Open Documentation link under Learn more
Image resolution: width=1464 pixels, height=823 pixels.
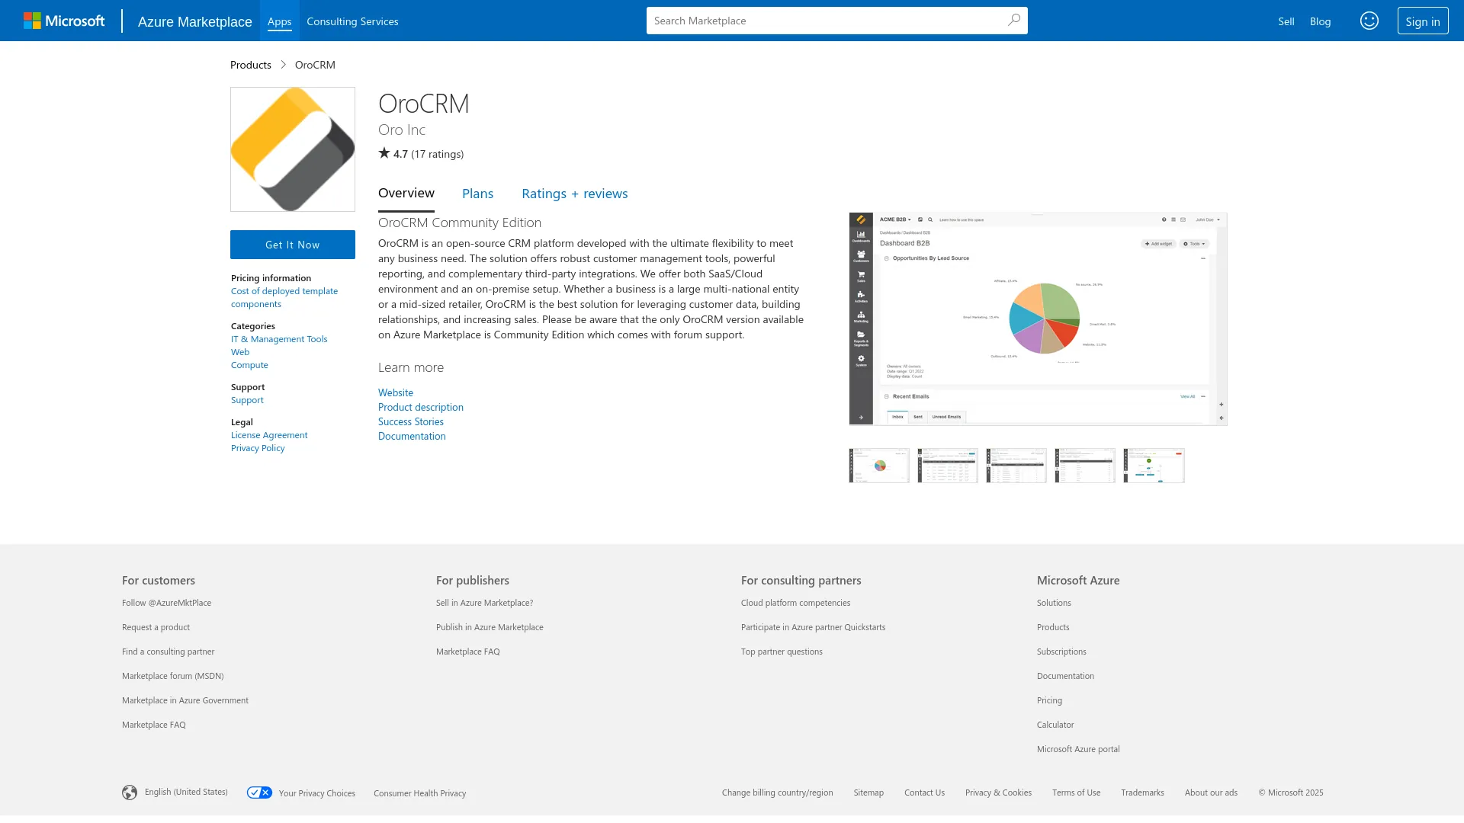(412, 436)
